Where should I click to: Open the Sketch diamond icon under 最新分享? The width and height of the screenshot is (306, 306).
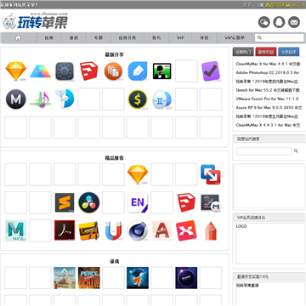click(16, 71)
